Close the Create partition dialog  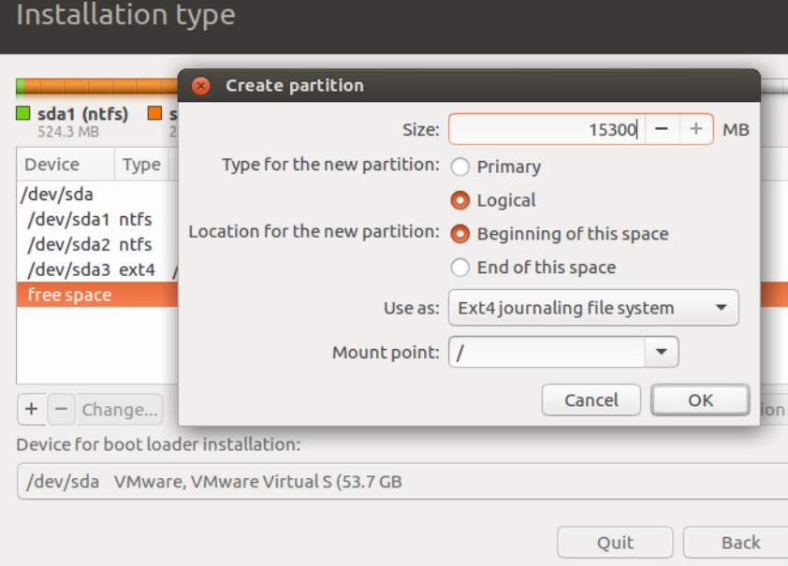click(x=201, y=86)
